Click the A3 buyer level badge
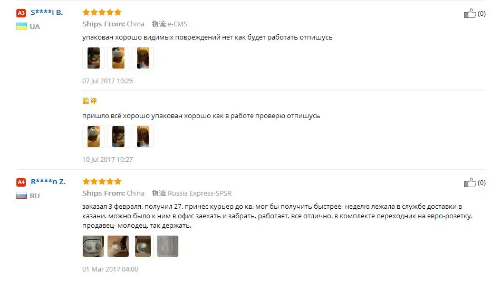The height and width of the screenshot is (281, 501). (21, 13)
